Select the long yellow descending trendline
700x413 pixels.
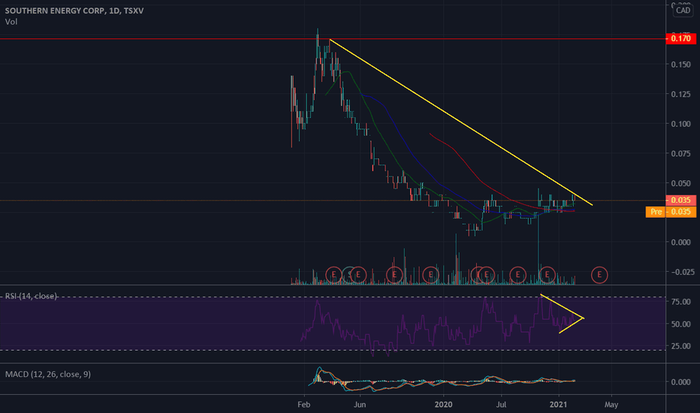460,122
